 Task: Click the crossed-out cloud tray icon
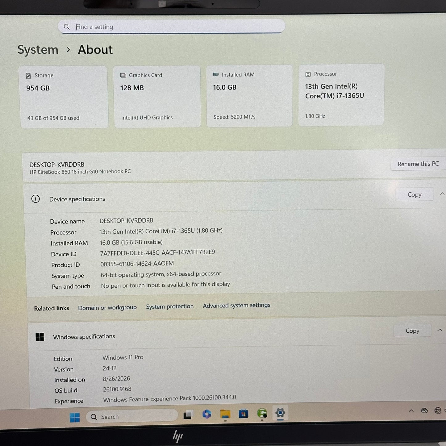tap(425, 411)
